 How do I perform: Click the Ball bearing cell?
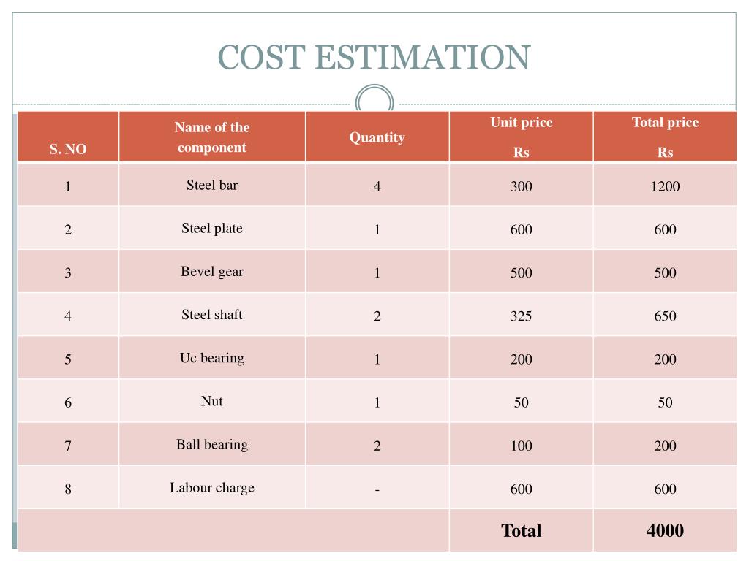pyautogui.click(x=212, y=444)
